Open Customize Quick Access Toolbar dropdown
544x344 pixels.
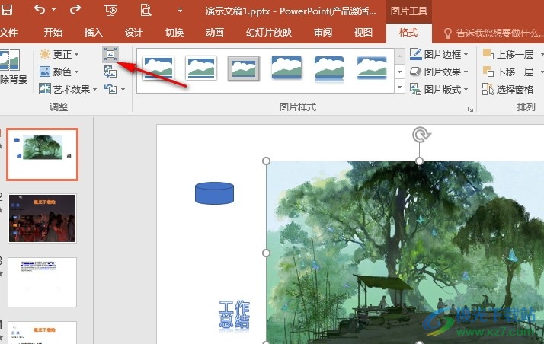[180, 10]
